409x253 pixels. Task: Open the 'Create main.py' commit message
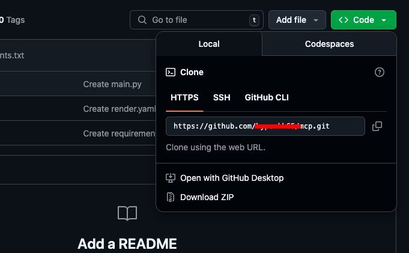point(112,84)
